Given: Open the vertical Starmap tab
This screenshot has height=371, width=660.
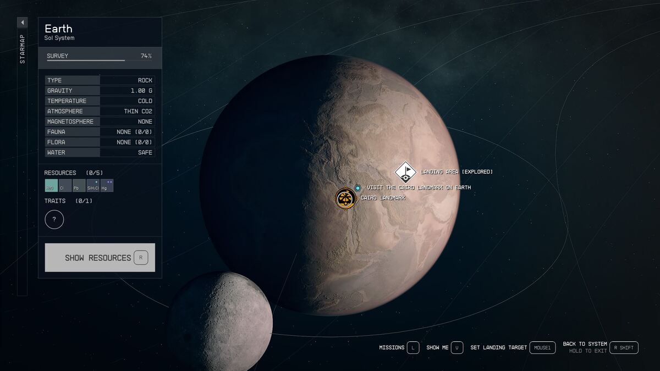Looking at the screenshot, I should 23,51.
